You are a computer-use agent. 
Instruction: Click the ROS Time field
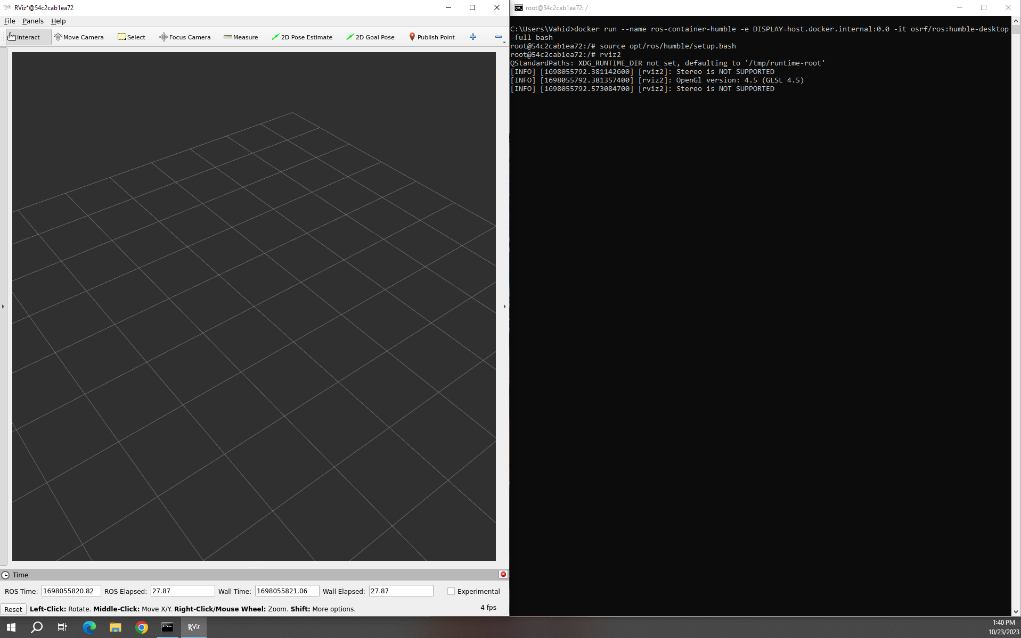pyautogui.click(x=71, y=591)
